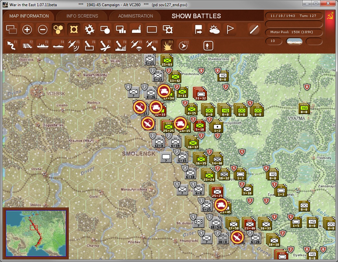Show the weather display
The height and width of the screenshot is (262, 338).
(x=214, y=30)
